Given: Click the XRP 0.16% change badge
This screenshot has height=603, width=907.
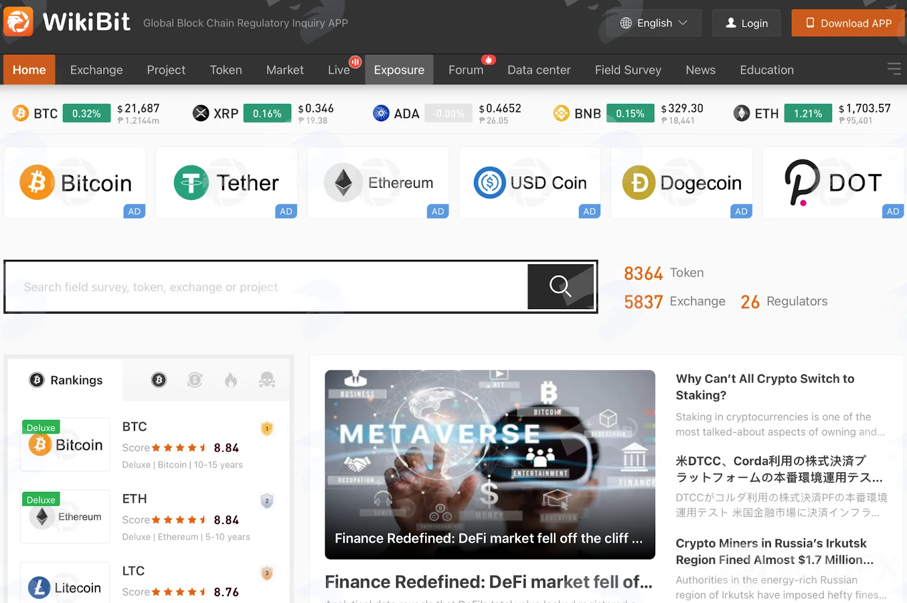Looking at the screenshot, I should coord(267,113).
